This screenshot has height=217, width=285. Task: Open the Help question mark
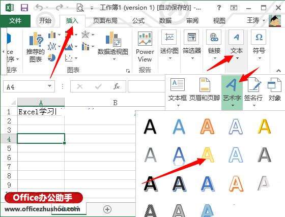219,8
